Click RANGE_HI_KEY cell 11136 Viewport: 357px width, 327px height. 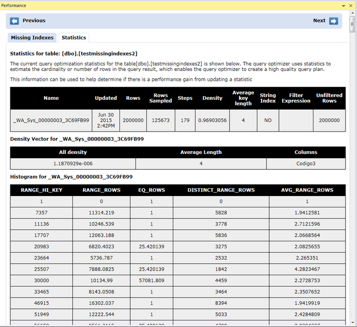41,224
